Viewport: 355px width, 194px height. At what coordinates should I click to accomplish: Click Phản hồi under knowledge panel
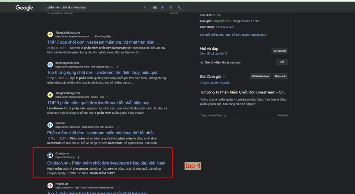click(x=283, y=116)
